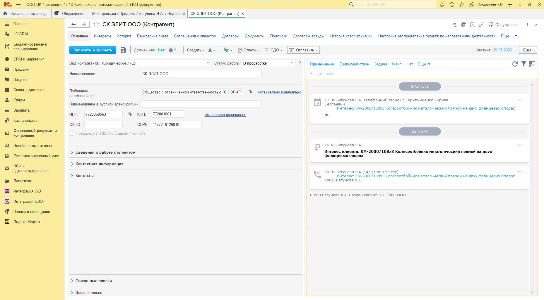Click the save diskette icon in toolbar
The height and width of the screenshot is (300, 544).
123,50
